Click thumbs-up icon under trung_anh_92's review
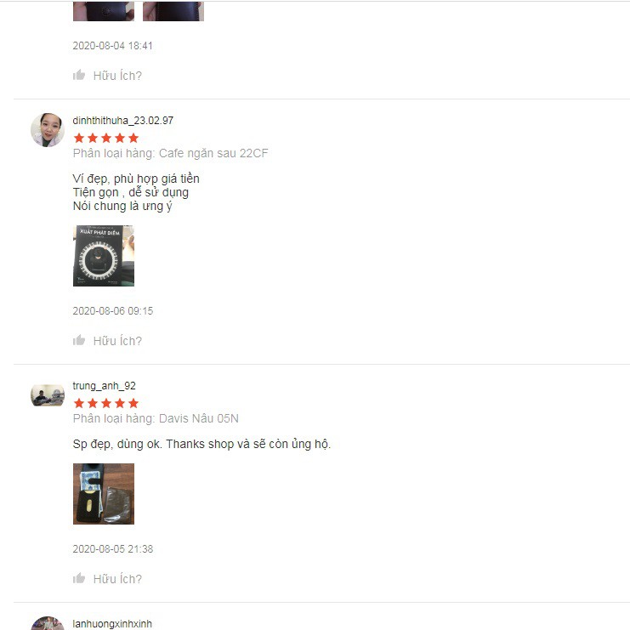Screen dimensions: 630x630 click(79, 578)
